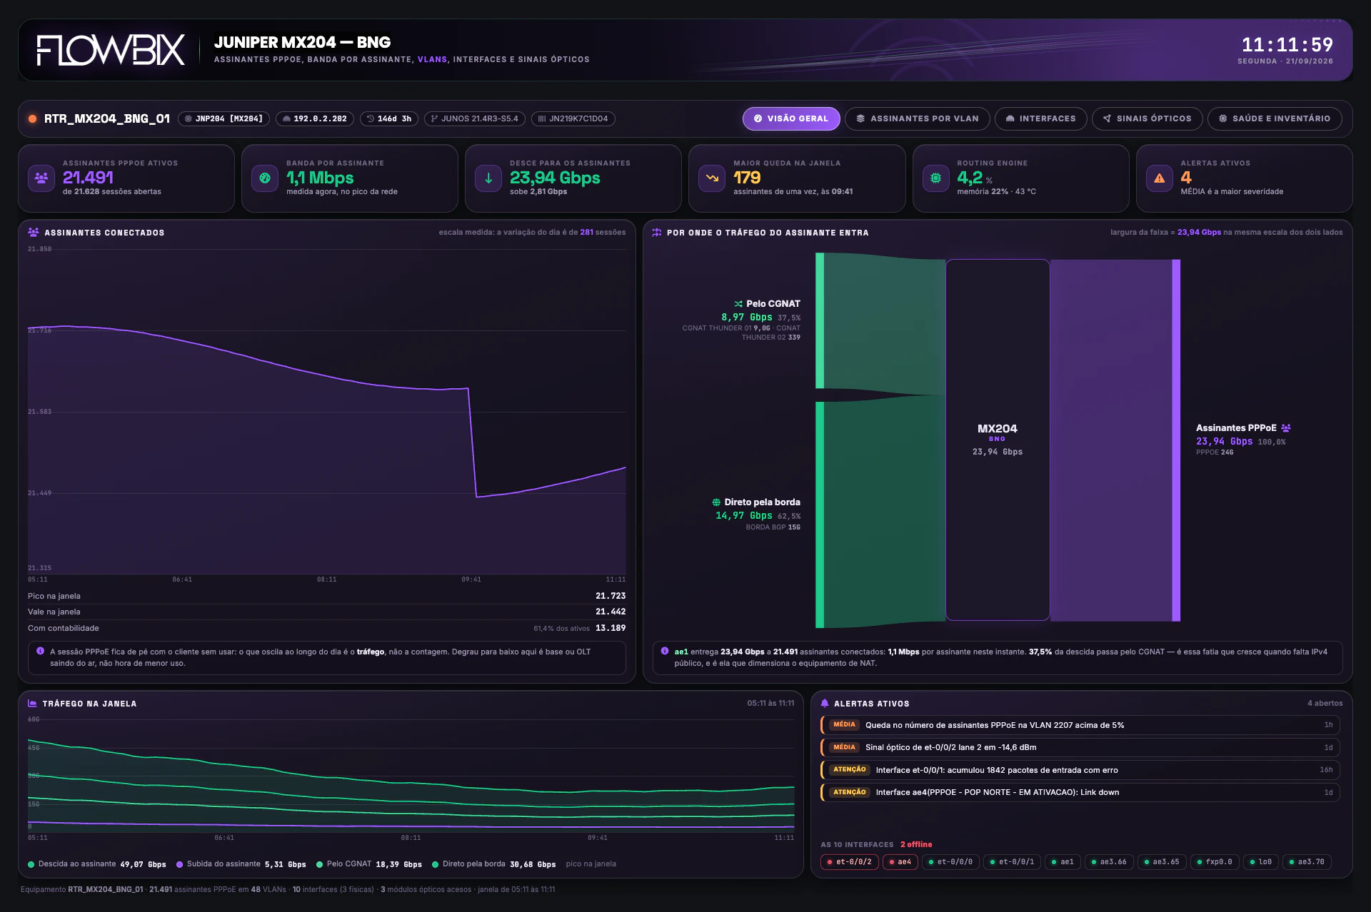Click the barcode icon in the JN219K7C1D04 chip

click(x=542, y=118)
